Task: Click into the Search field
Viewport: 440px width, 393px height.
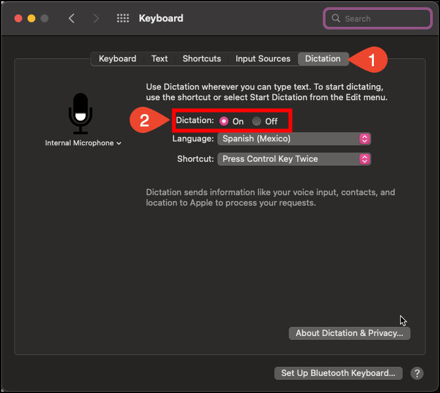Action: pos(380,18)
